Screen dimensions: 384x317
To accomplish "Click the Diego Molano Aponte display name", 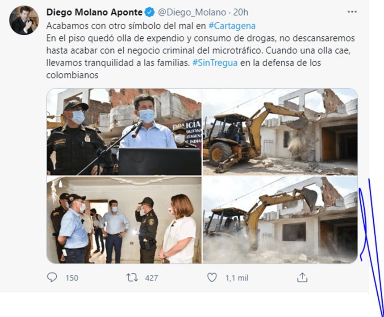I will 94,12.
